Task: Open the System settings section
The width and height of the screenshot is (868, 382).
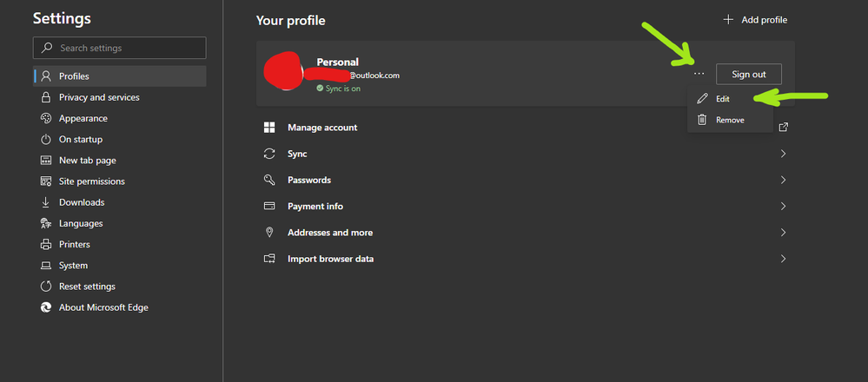Action: click(x=120, y=266)
